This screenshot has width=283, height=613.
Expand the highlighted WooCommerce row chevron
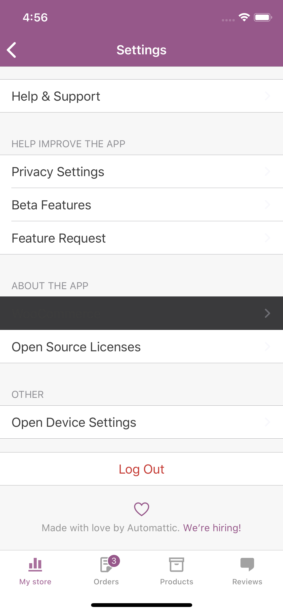267,313
